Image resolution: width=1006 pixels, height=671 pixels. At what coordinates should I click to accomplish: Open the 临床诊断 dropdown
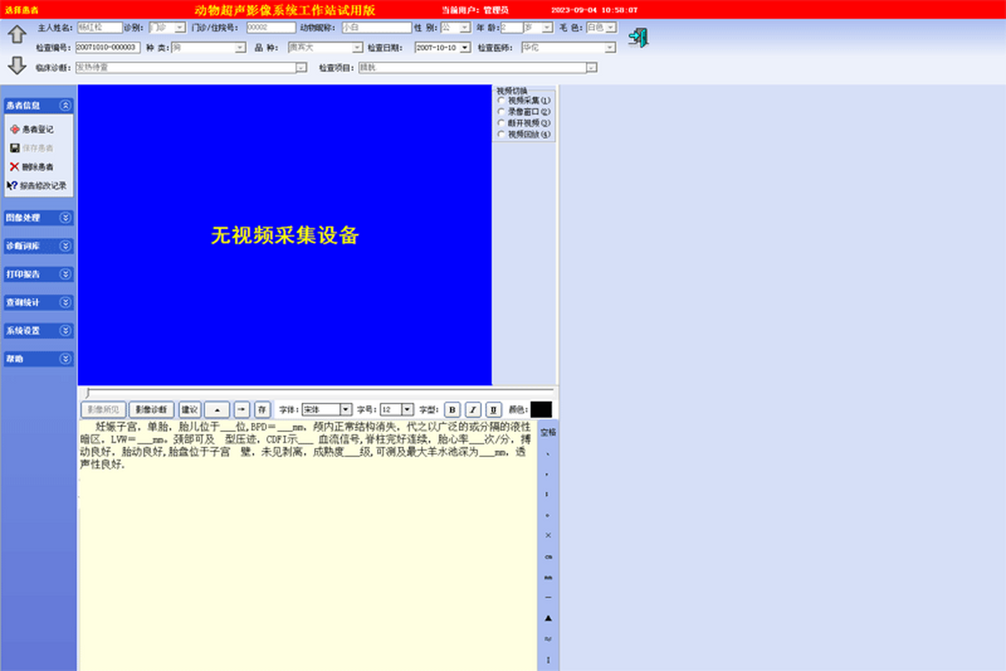(x=301, y=67)
